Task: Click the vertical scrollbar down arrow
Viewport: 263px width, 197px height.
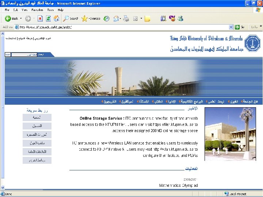Action: 3,188
